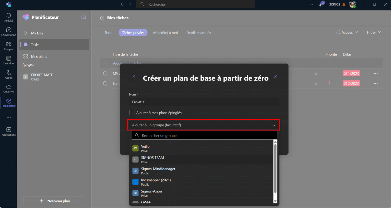Click the 'Rechercher un groupe' search field
The image size is (391, 208).
point(204,135)
